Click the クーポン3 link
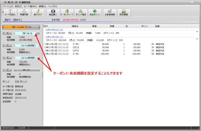 (x=7, y=58)
